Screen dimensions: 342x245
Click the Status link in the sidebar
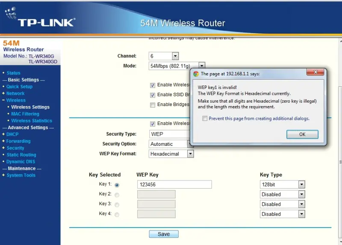(x=13, y=73)
